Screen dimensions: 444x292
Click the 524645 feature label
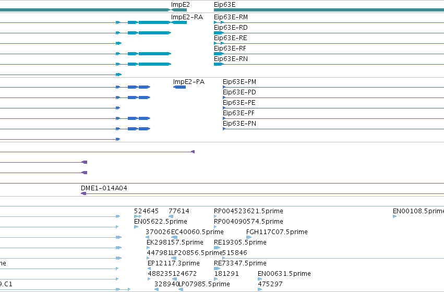(147, 211)
